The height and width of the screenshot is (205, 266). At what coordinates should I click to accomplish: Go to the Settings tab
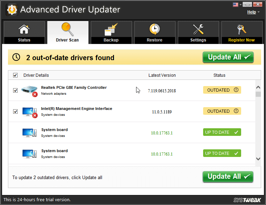coord(198,32)
